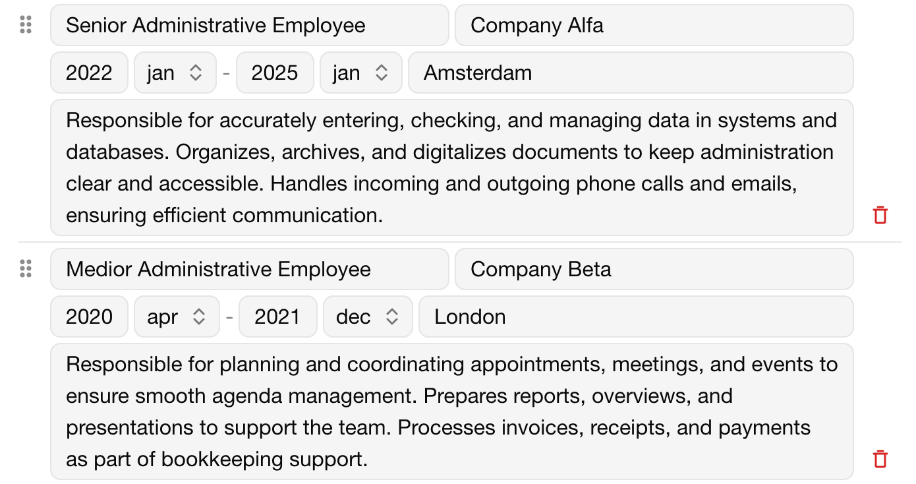Image resolution: width=916 pixels, height=484 pixels.
Task: Click drag handle for Senior Administrative Employee entry
Action: 26,25
